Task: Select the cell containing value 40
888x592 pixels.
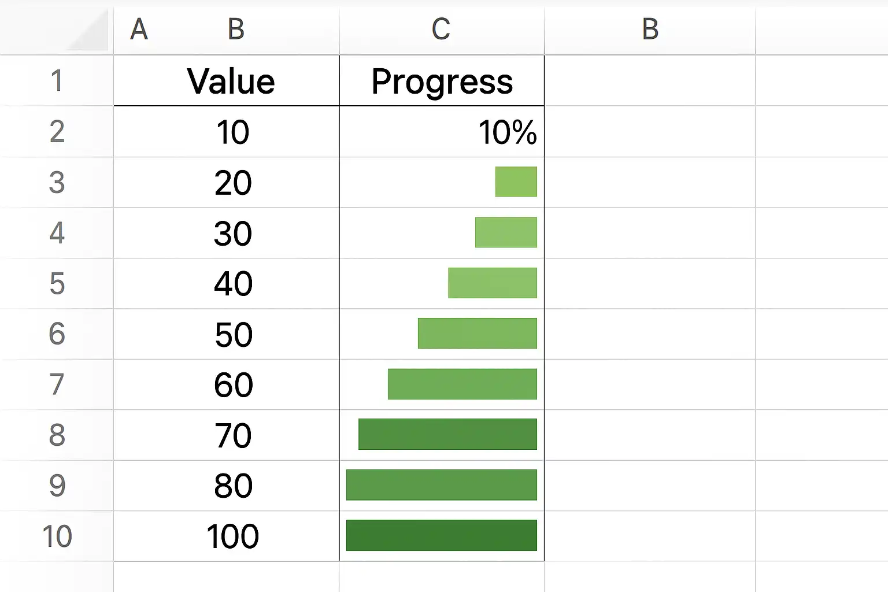Action: pyautogui.click(x=233, y=284)
